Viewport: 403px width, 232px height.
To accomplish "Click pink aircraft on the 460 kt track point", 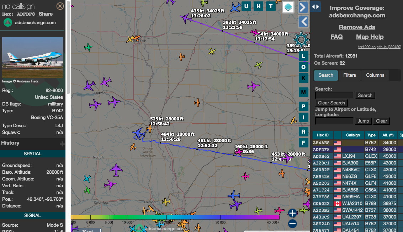I will point(239,152).
